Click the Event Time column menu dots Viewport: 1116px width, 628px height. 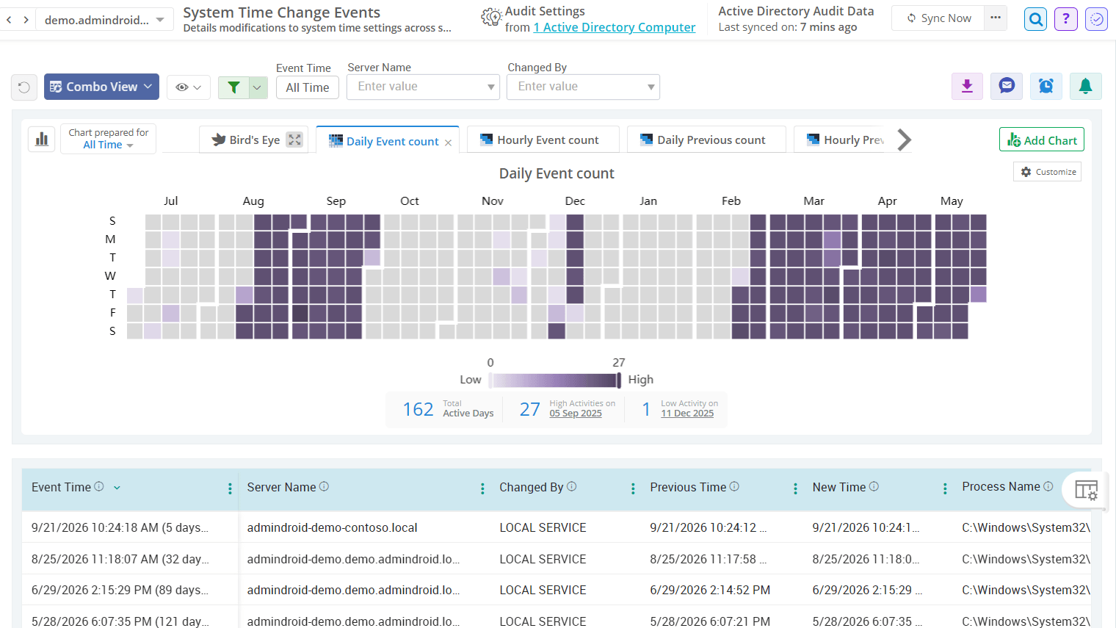coord(230,488)
